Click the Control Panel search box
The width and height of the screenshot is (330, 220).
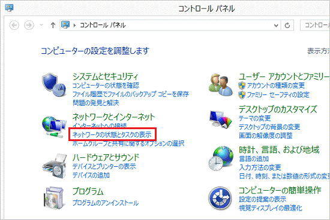tap(315, 25)
